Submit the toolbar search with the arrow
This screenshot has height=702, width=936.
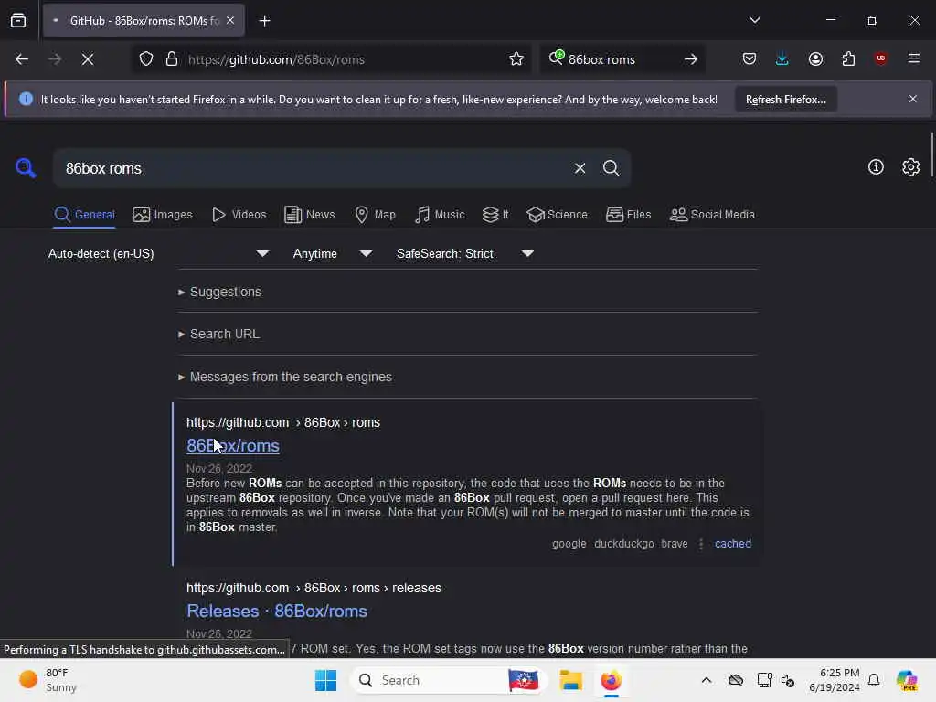691,59
